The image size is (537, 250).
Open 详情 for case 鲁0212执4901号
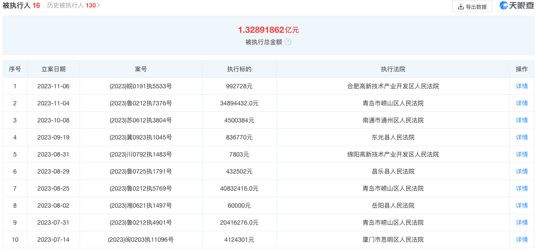522,223
